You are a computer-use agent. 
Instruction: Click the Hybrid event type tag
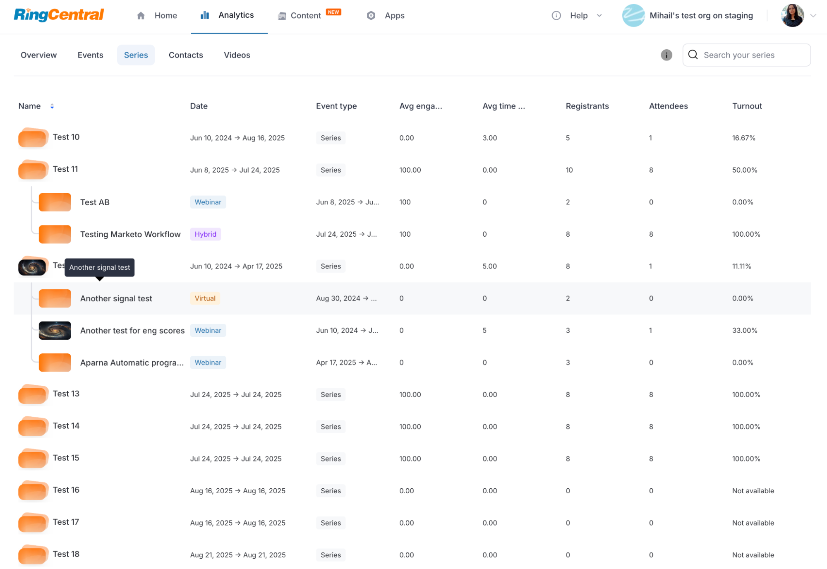coord(205,234)
